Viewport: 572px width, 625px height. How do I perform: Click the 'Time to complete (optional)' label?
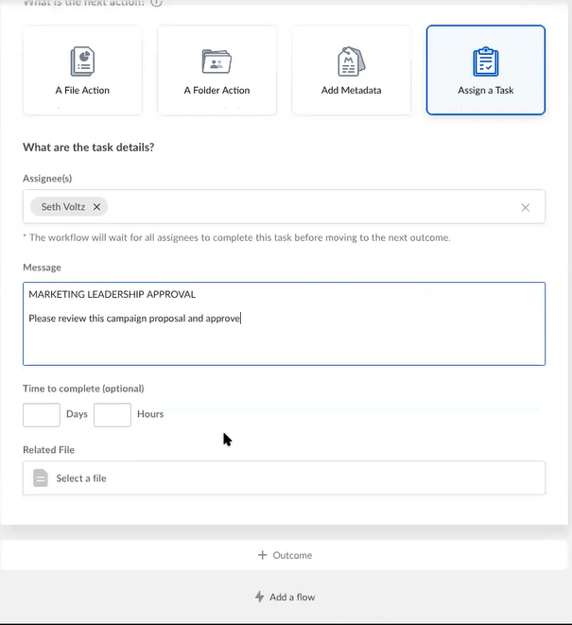pos(83,389)
